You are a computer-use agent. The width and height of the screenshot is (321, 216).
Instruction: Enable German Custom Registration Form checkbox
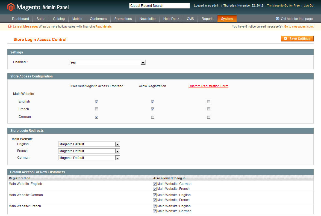click(x=209, y=117)
